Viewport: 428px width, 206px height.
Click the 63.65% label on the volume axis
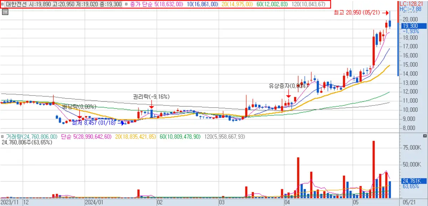coord(411,186)
